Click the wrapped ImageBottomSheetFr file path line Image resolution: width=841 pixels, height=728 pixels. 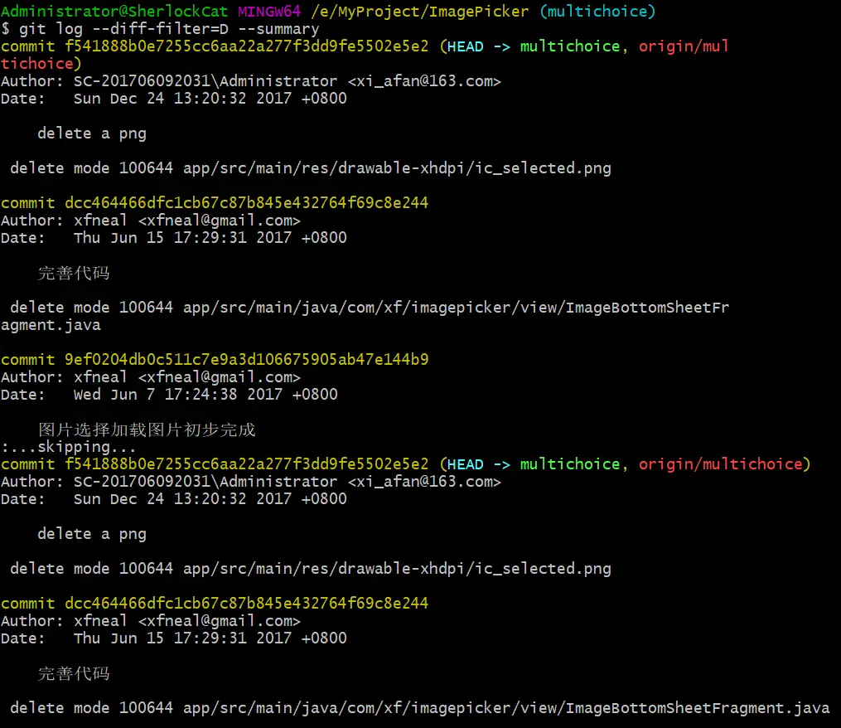pyautogui.click(x=365, y=316)
